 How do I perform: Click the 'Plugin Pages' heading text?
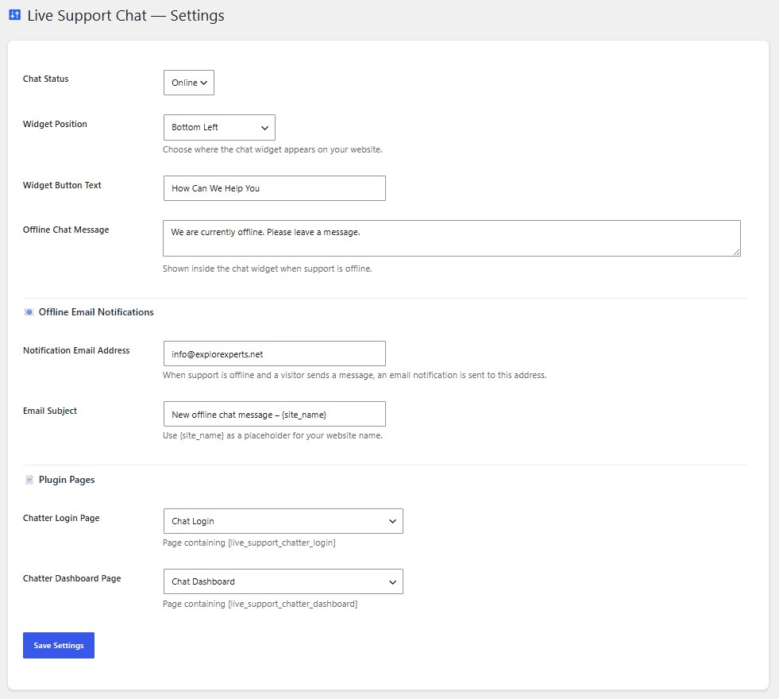point(67,480)
